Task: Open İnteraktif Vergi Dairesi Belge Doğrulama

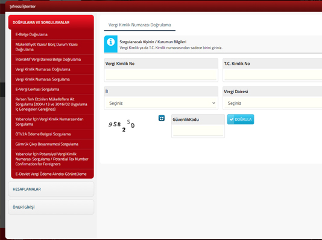Action: (52, 60)
